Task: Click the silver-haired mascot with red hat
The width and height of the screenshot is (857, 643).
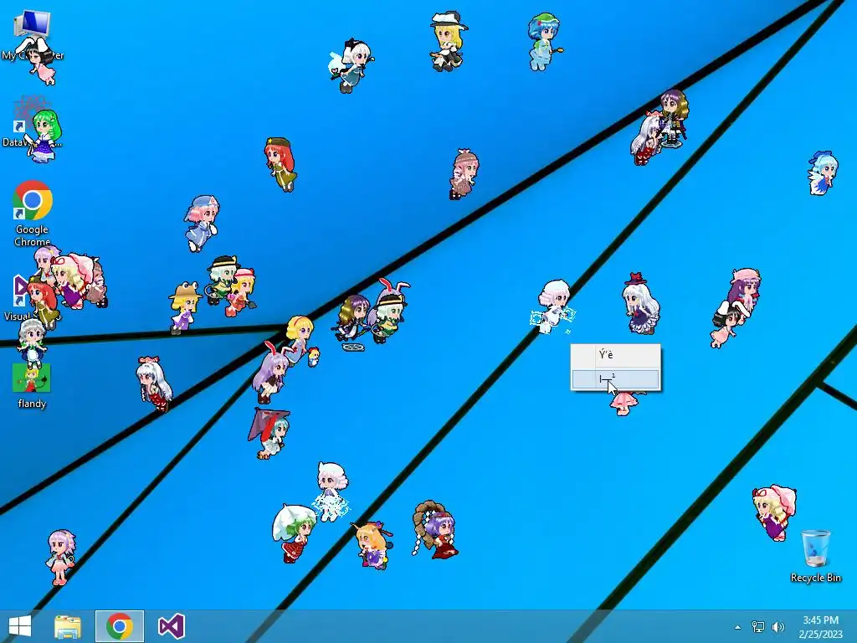Action: pyautogui.click(x=640, y=304)
